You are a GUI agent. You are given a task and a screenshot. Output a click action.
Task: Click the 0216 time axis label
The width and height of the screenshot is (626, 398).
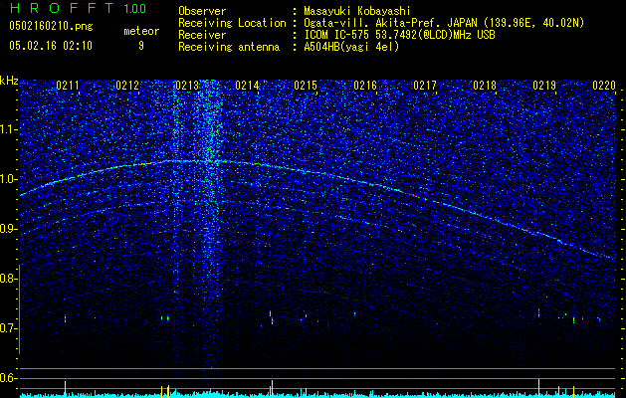click(365, 86)
